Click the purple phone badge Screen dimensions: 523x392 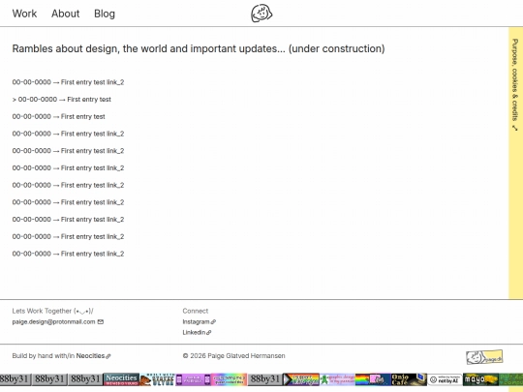click(193, 379)
